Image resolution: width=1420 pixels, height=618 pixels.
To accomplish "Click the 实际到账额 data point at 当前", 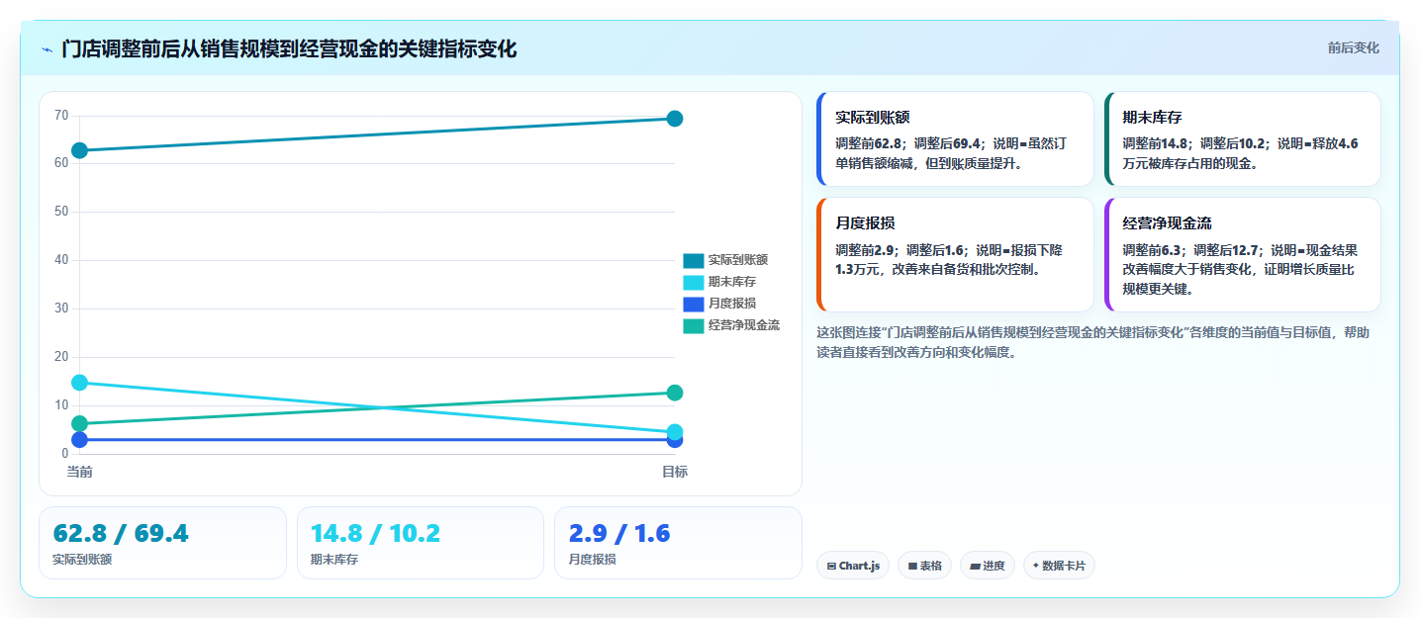I will click(x=80, y=150).
